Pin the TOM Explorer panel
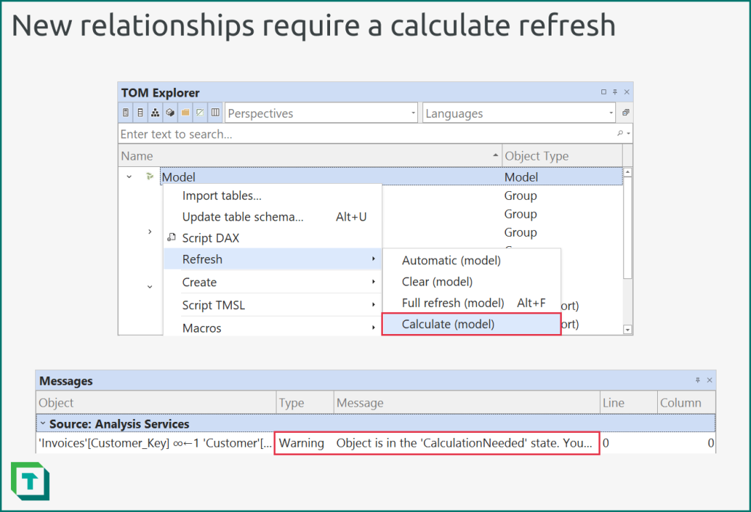 click(615, 92)
